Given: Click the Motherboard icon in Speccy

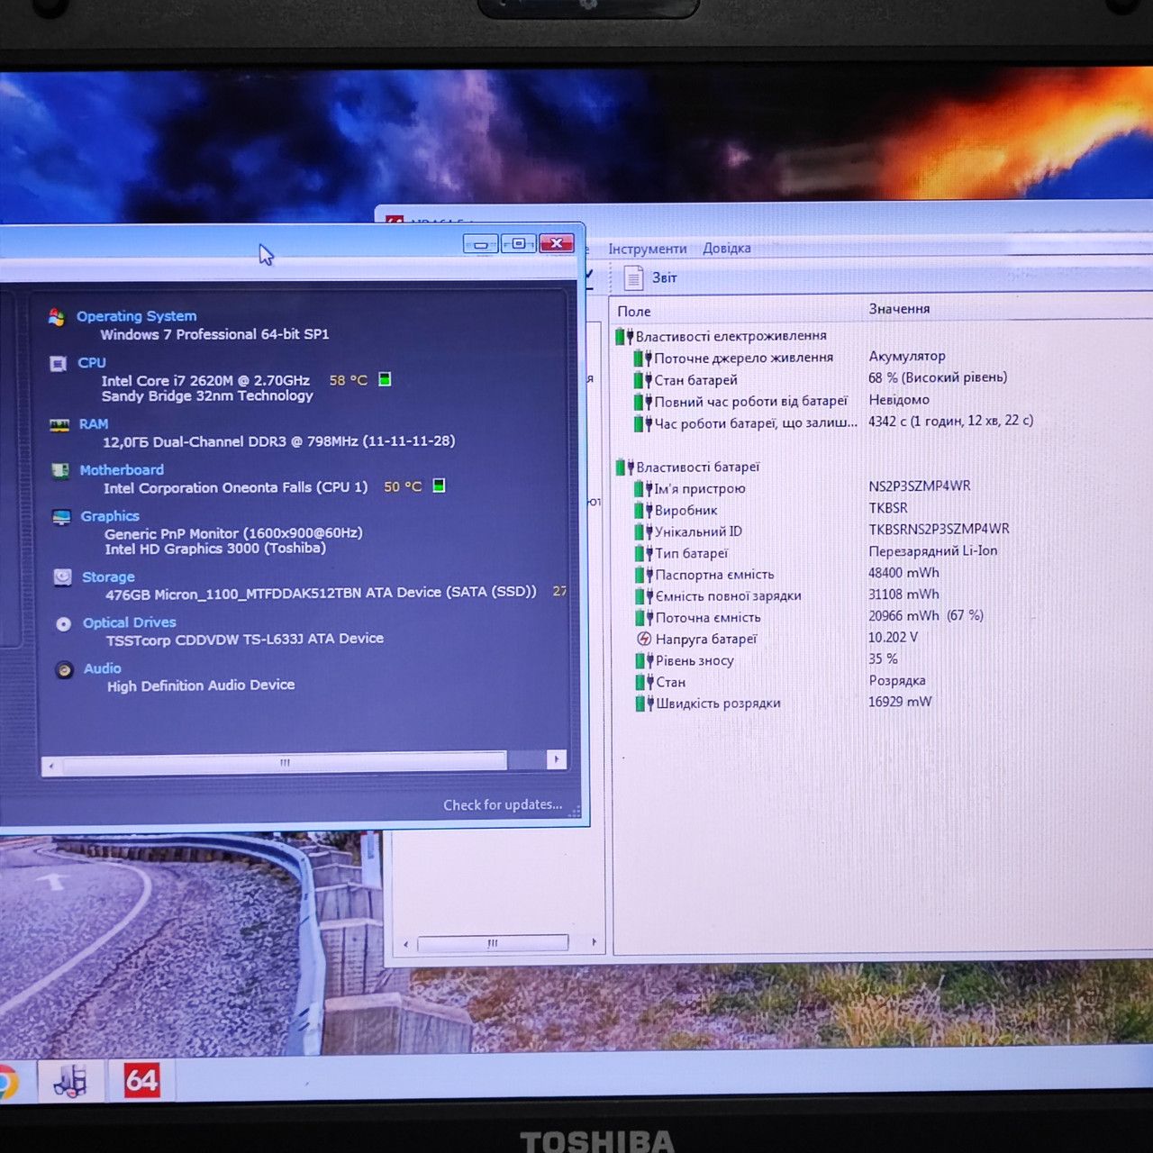Looking at the screenshot, I should (x=60, y=471).
